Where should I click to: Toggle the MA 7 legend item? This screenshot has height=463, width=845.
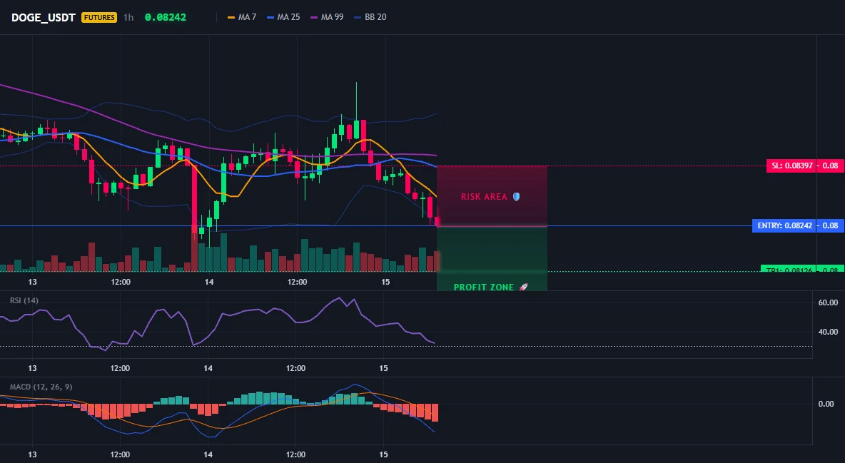242,17
